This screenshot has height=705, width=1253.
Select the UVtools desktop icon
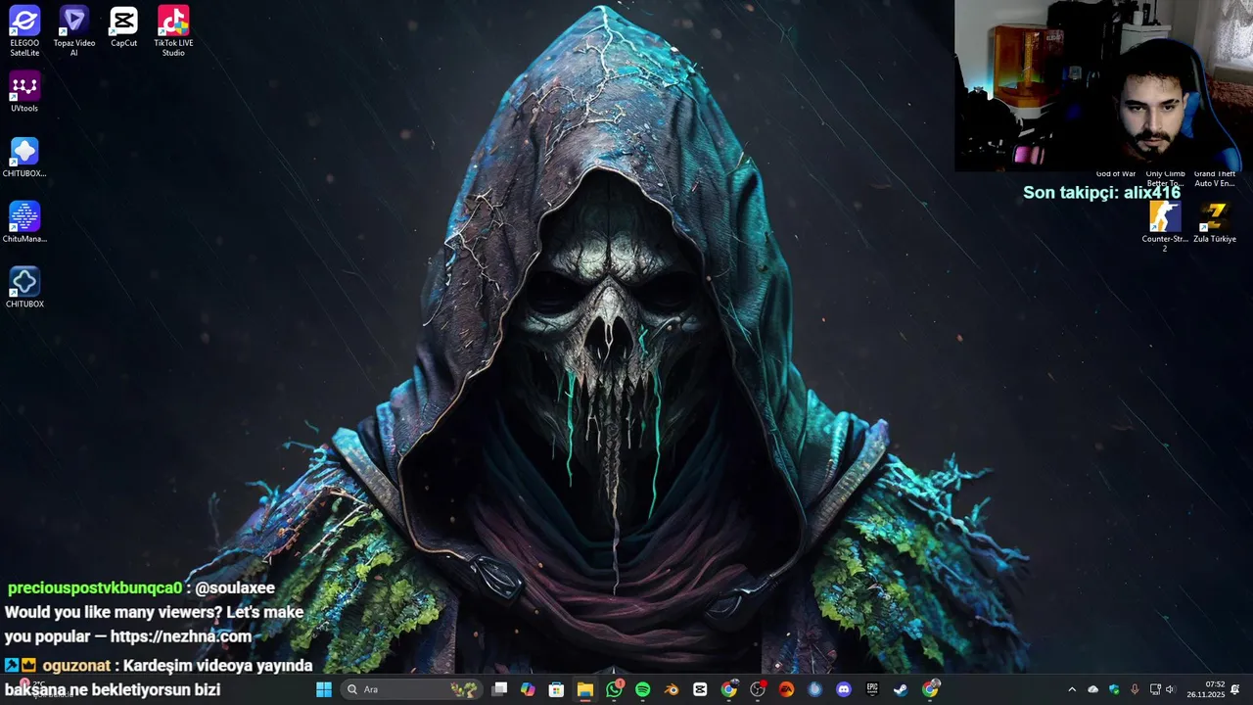point(24,92)
